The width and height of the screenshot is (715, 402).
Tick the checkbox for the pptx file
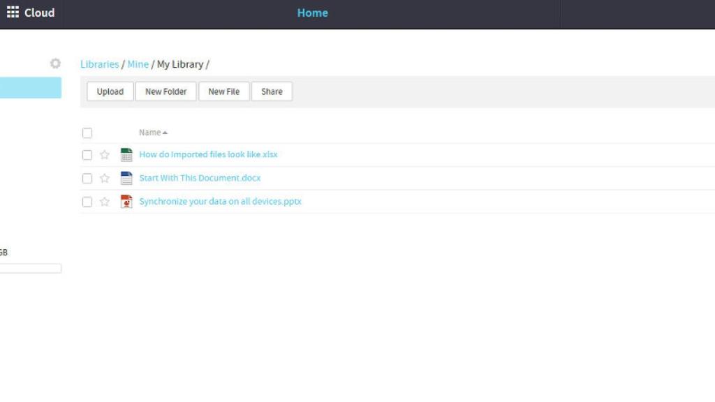point(87,202)
